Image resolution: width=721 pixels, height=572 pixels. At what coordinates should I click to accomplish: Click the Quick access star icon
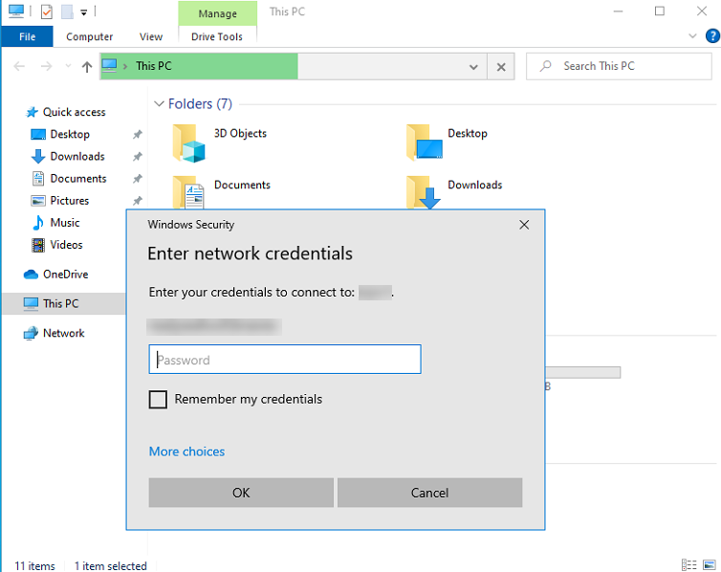pyautogui.click(x=32, y=112)
